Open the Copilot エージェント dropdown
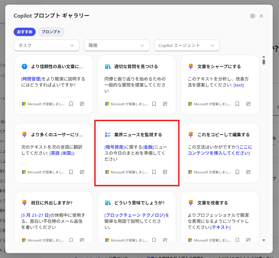 (187, 45)
